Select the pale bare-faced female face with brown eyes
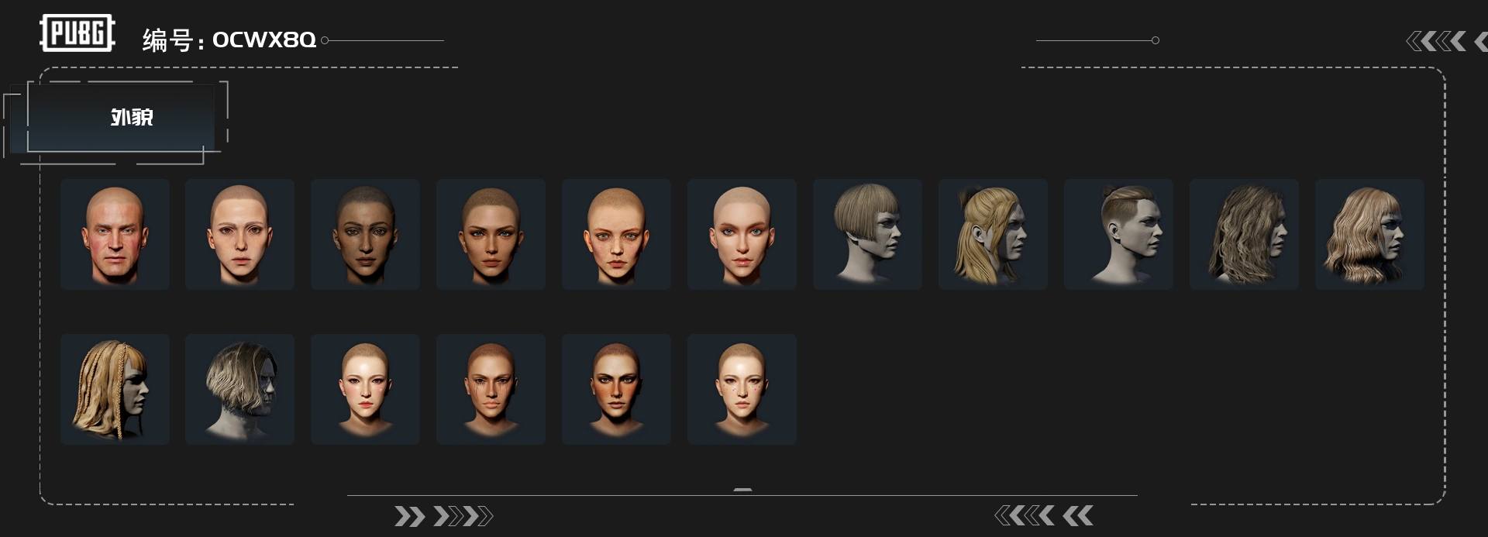Viewport: 1488px width, 537px height. 239,234
